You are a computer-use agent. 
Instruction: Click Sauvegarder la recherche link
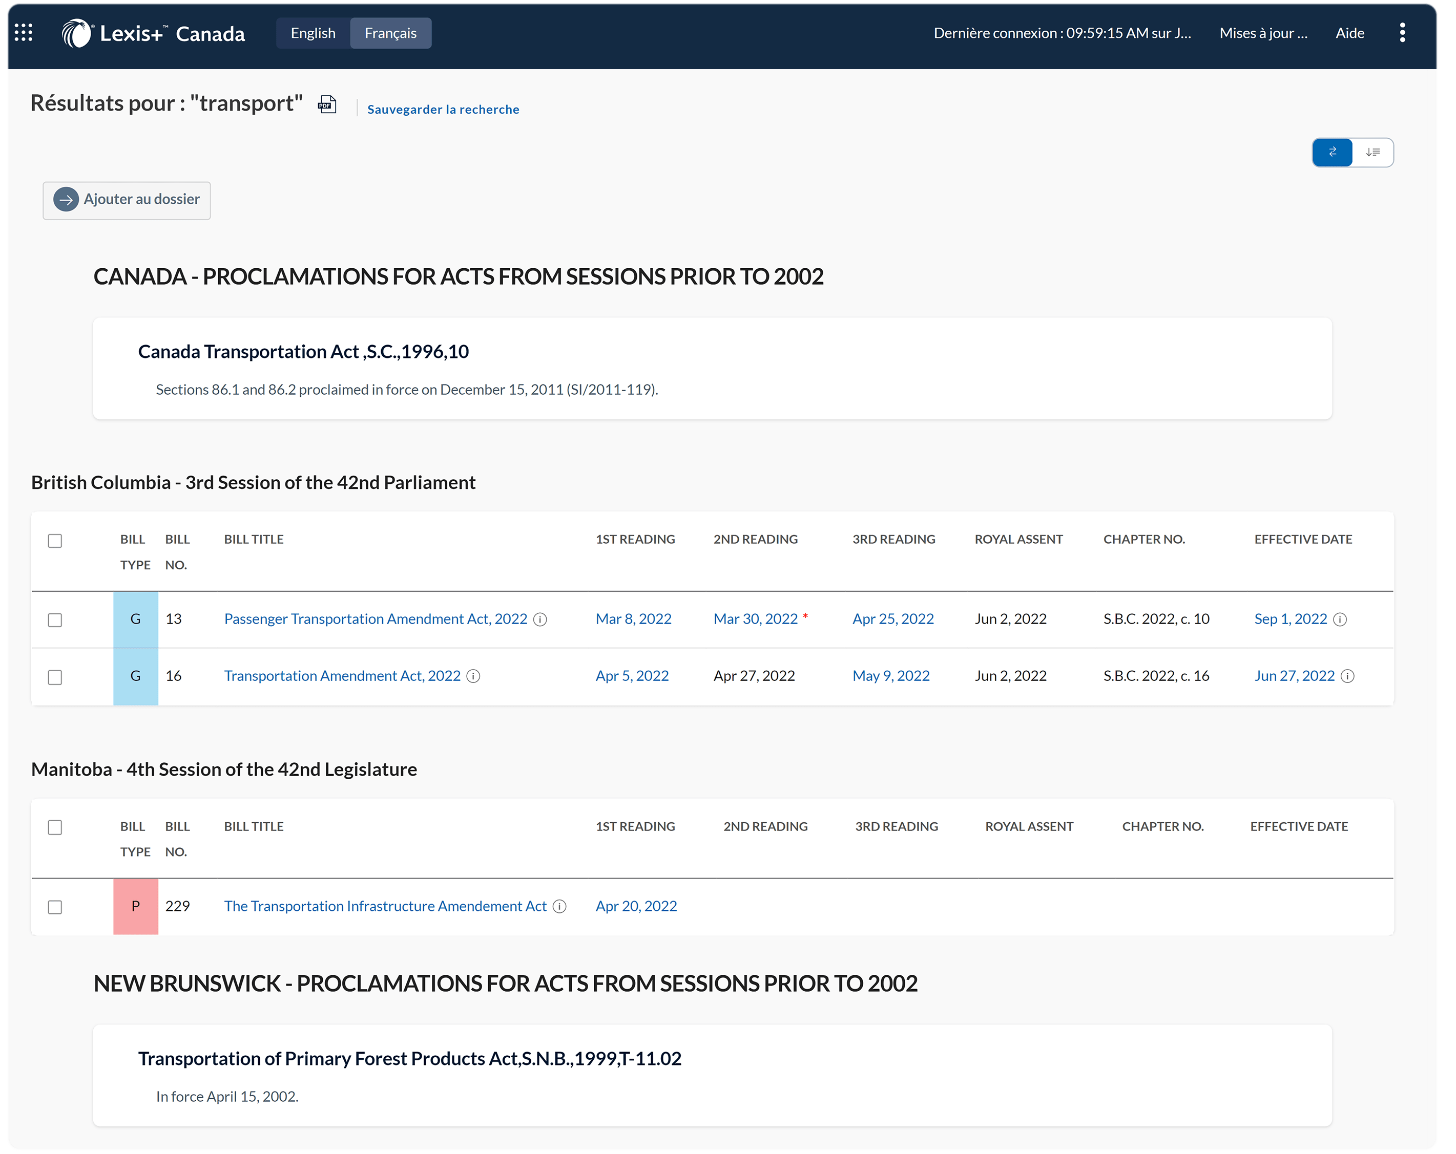pyautogui.click(x=443, y=110)
